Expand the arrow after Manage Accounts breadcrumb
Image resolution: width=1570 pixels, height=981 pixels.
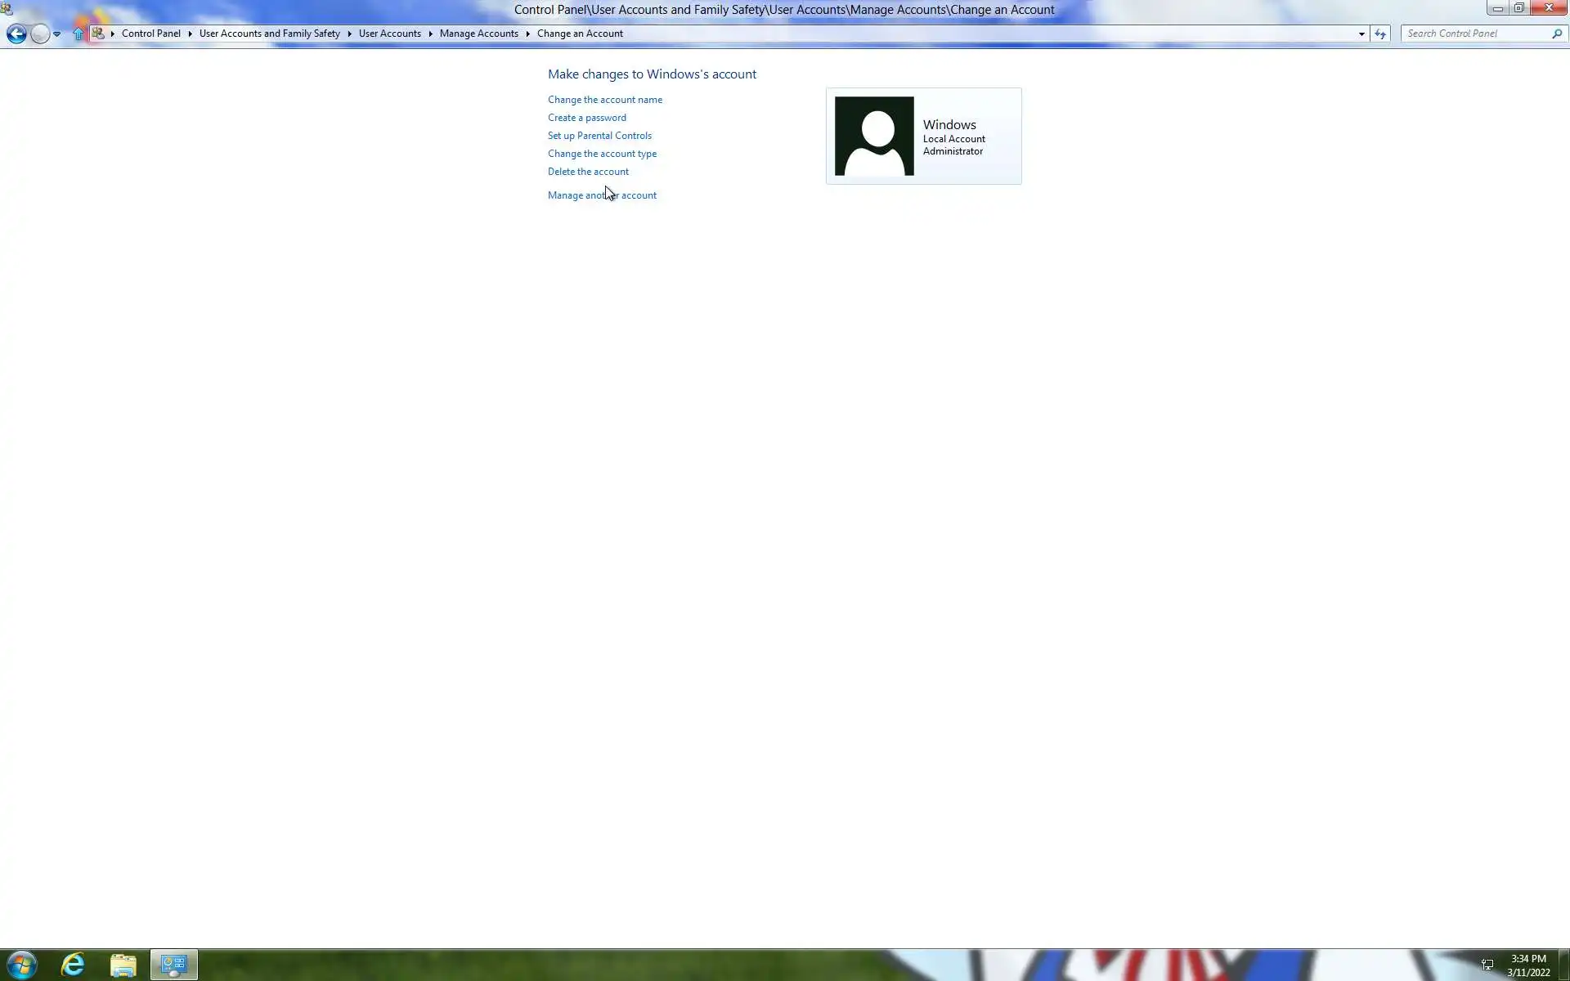click(x=527, y=34)
